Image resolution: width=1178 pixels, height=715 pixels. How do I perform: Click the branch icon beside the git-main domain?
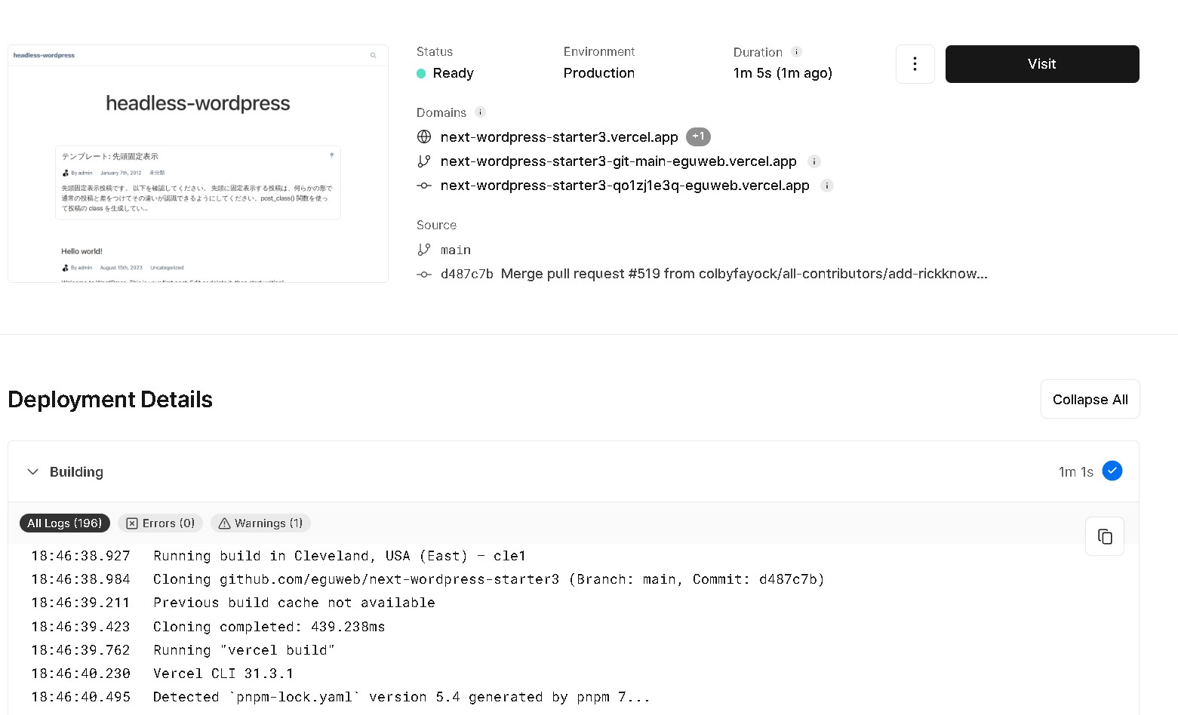point(424,161)
